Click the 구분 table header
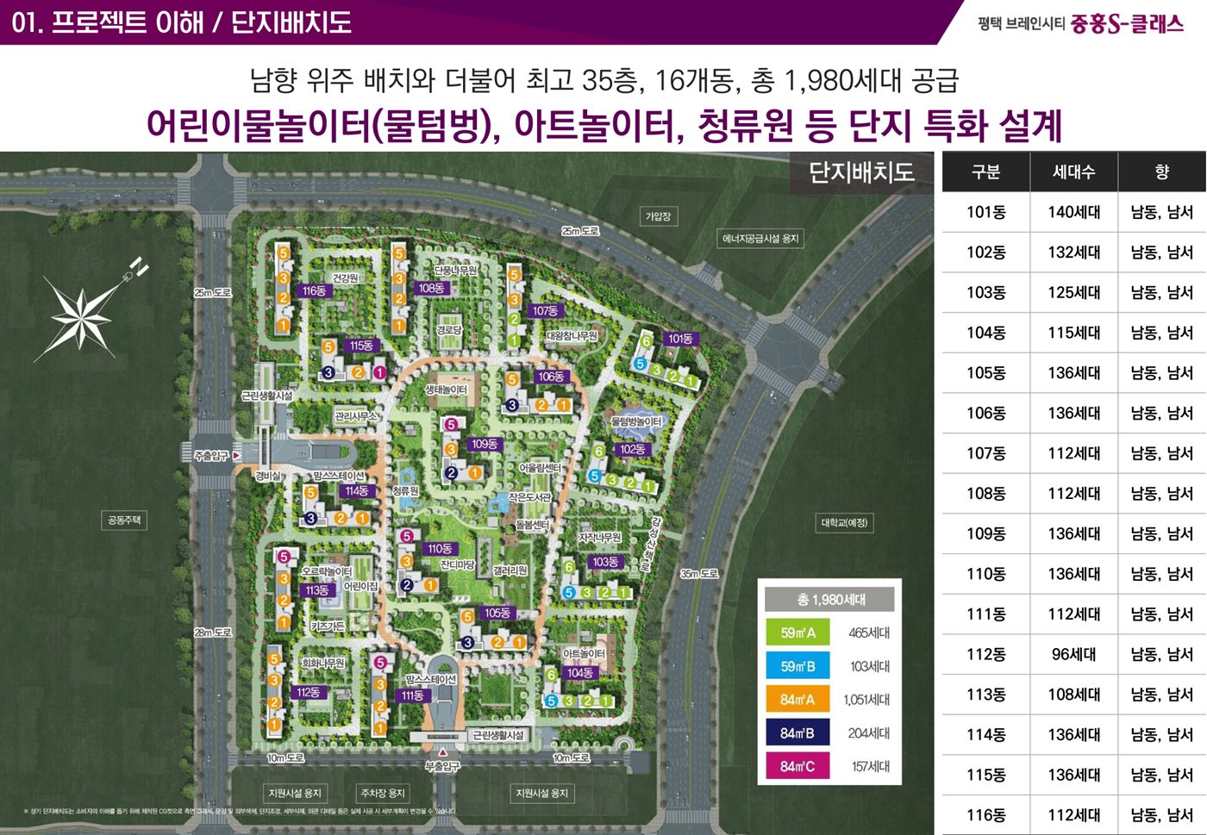1207x835 pixels. [x=985, y=171]
